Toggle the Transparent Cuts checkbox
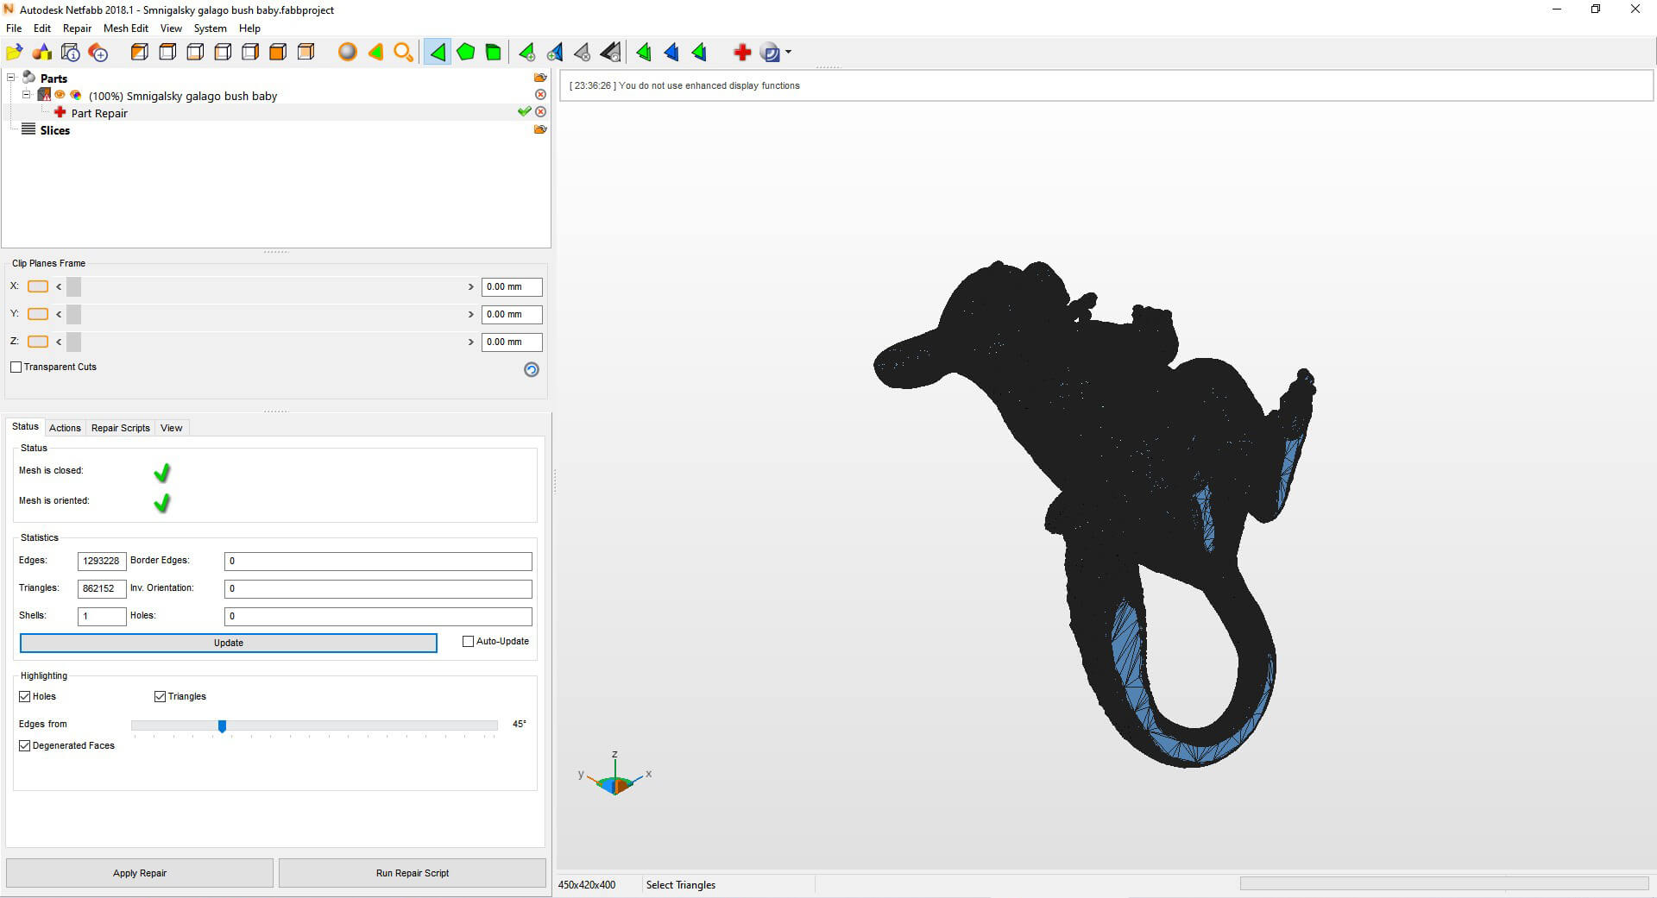This screenshot has width=1657, height=898. click(16, 367)
